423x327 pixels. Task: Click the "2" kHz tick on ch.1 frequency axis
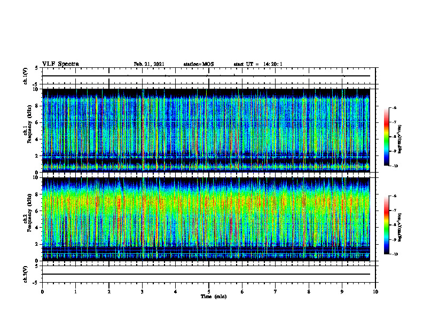(37, 155)
